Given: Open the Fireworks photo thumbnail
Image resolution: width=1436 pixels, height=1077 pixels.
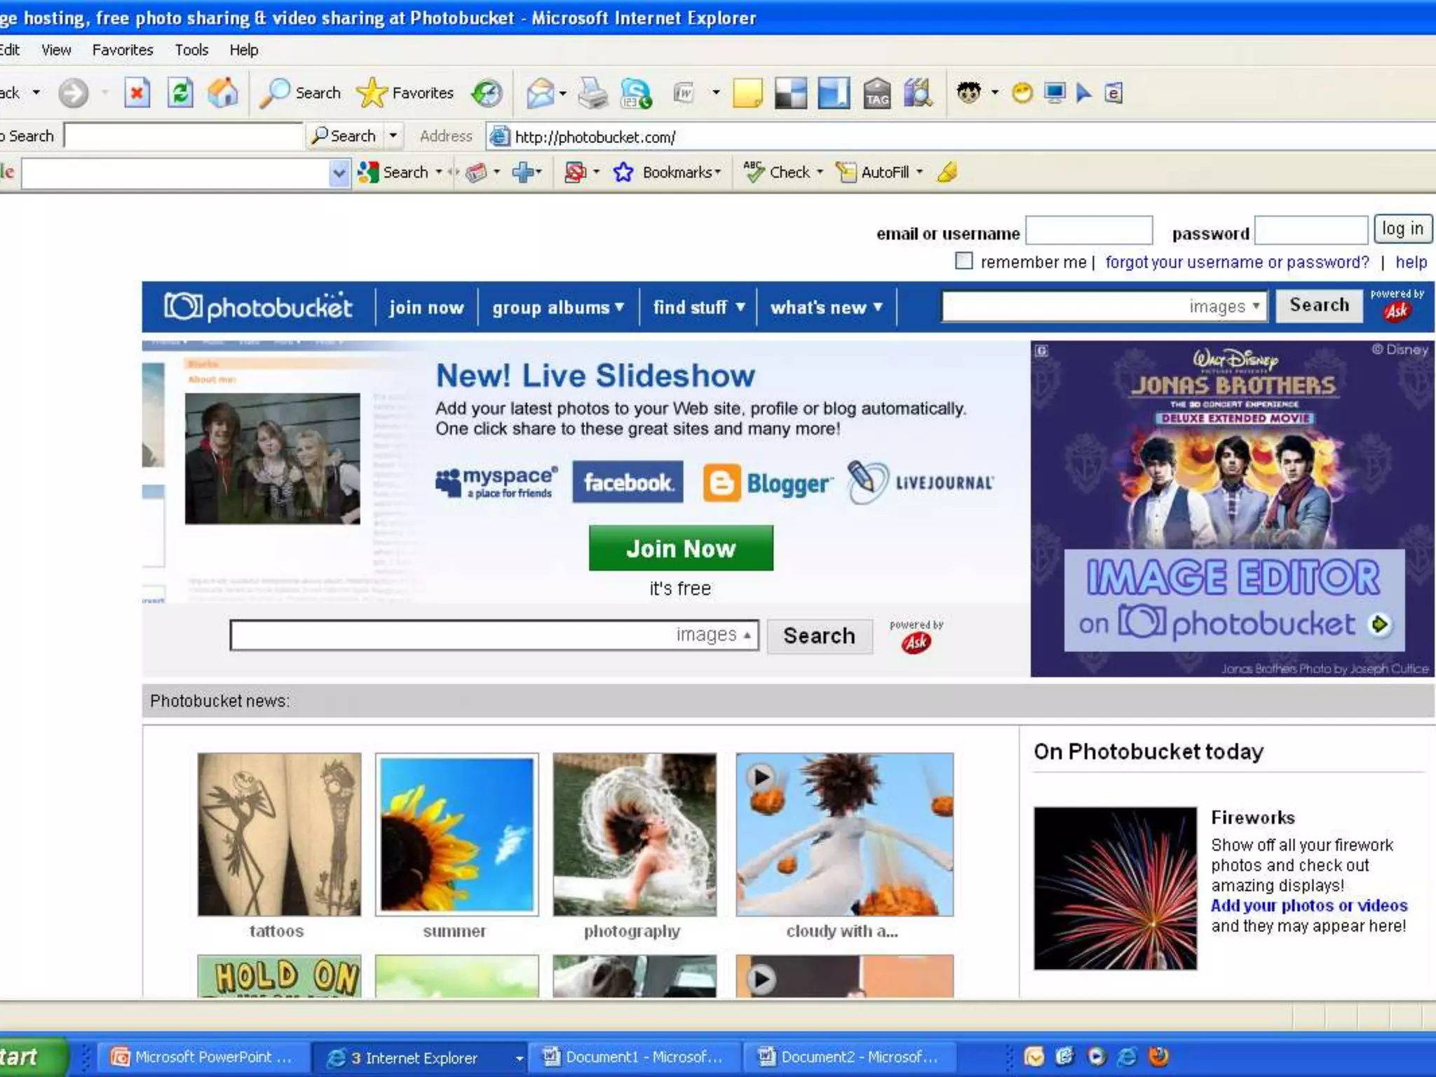Looking at the screenshot, I should (x=1115, y=888).
